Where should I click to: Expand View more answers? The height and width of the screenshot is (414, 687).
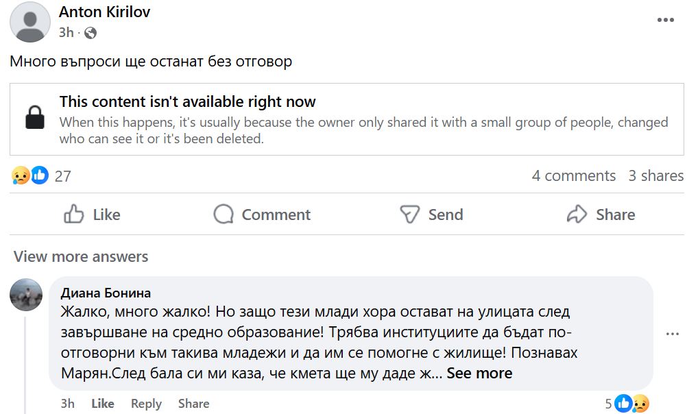(81, 257)
